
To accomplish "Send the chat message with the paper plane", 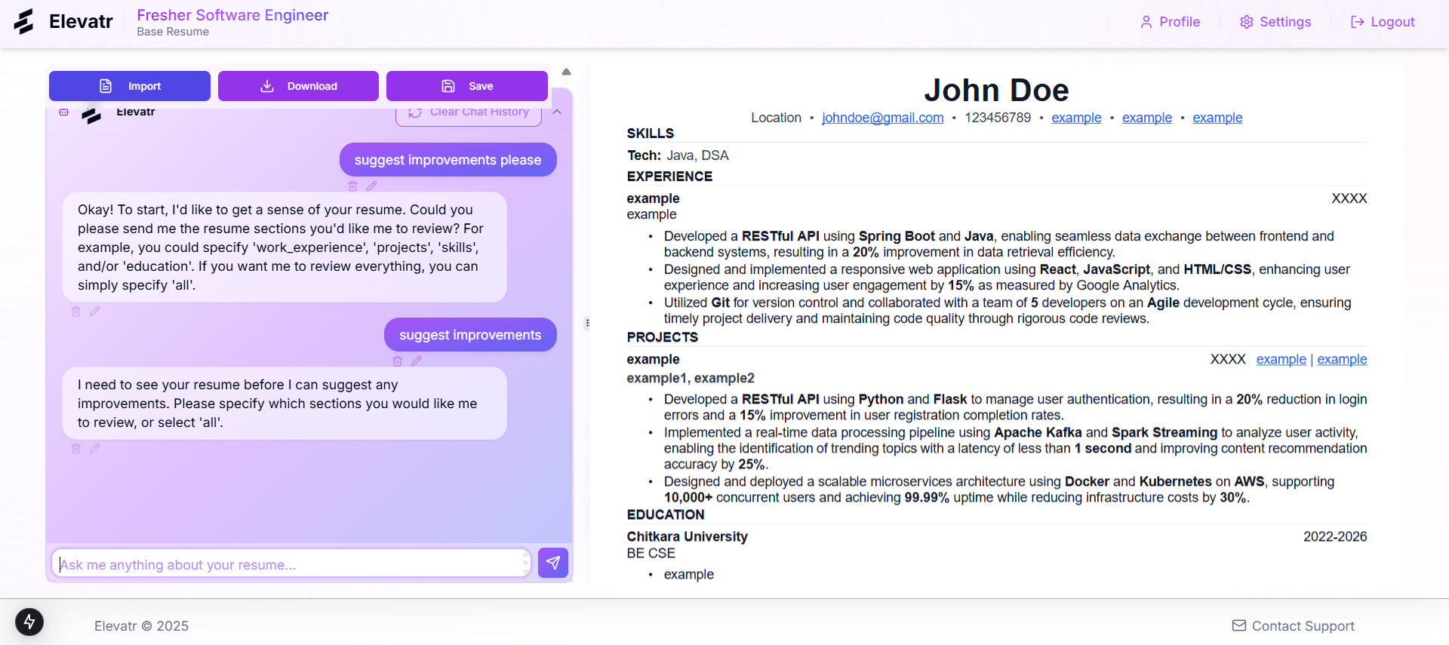I will pos(553,563).
